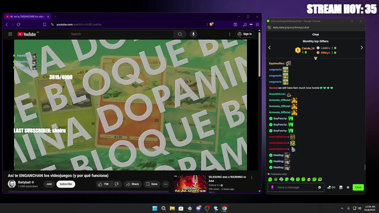The width and height of the screenshot is (379, 213).
Task: Join the Baitybait channel membership
Action: pos(49,184)
